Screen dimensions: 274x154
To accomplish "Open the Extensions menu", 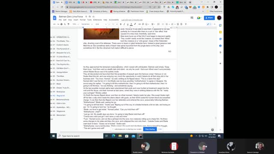I will pos(97,20).
